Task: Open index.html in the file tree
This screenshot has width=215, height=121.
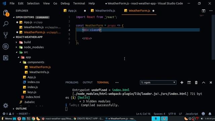Action: click(33, 97)
